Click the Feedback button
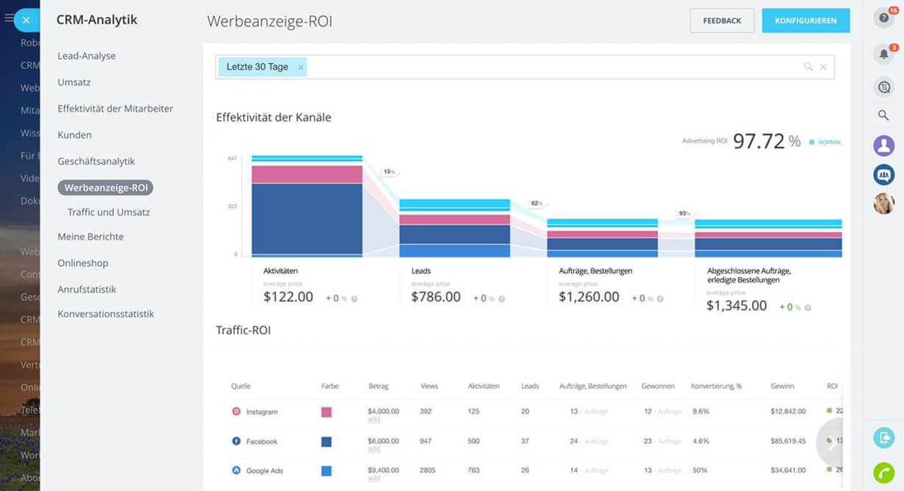 point(722,21)
